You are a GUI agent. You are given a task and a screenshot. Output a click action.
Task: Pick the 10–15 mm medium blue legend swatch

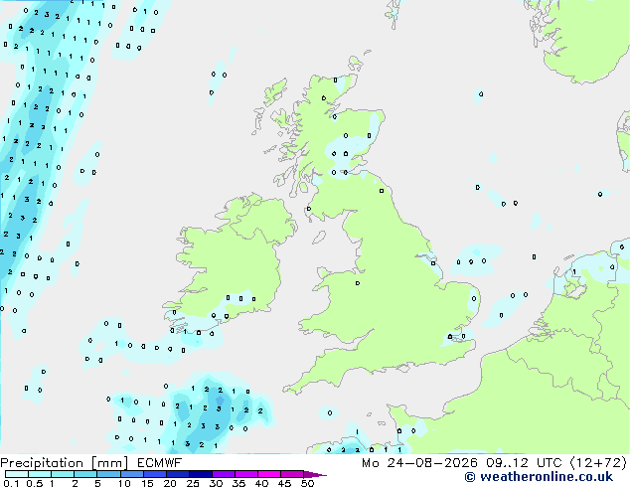click(x=131, y=474)
